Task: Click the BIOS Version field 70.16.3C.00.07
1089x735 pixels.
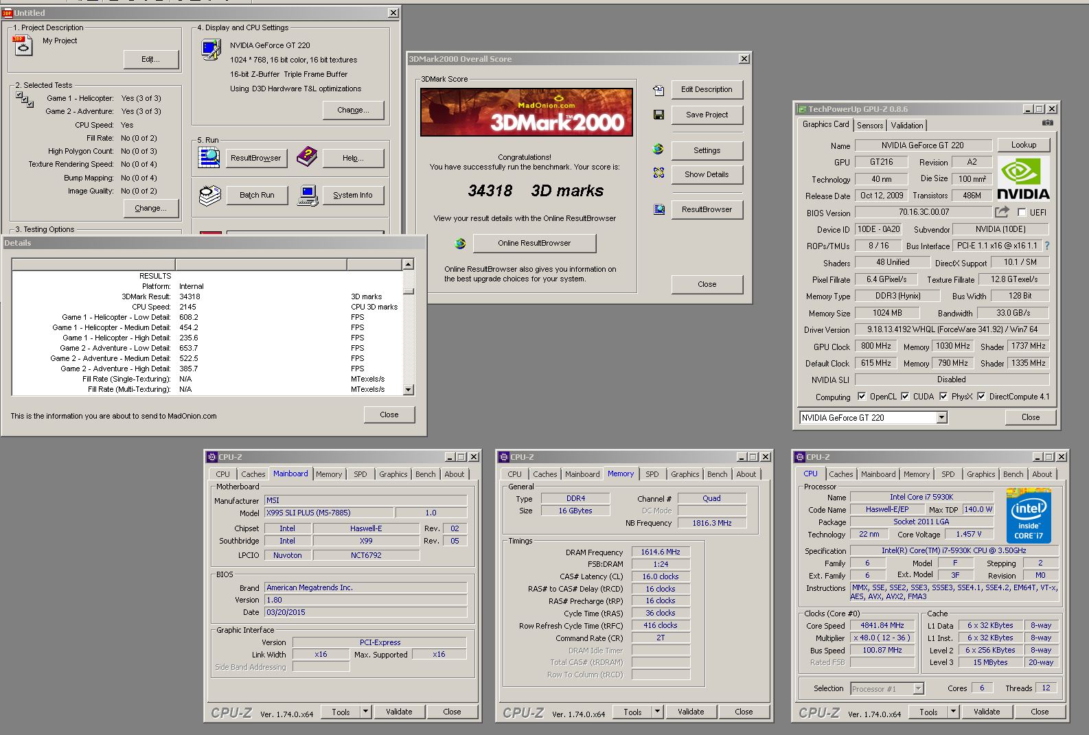Action: tap(924, 212)
